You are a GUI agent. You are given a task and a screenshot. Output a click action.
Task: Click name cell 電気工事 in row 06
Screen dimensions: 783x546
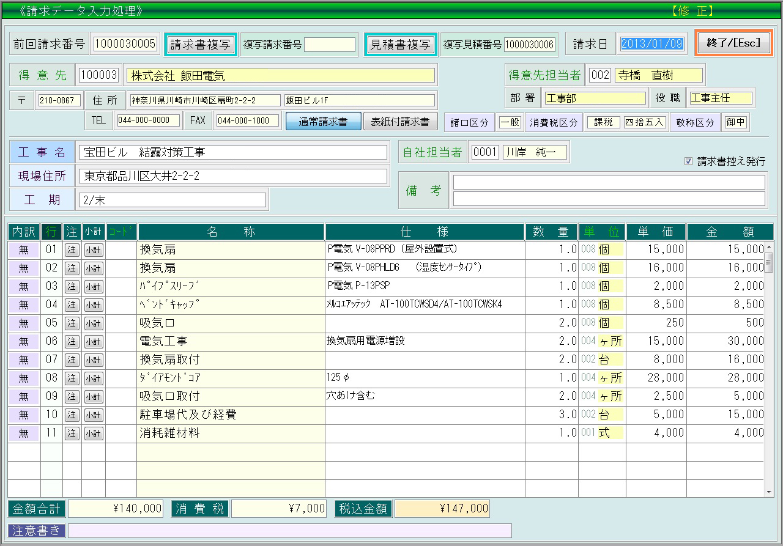click(x=231, y=341)
